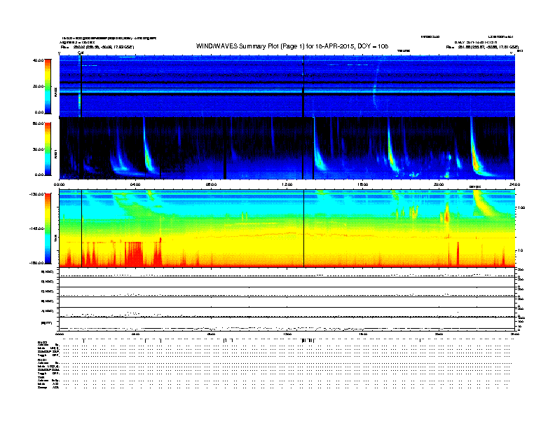The height and width of the screenshot is (429, 555).
Task: Click the 04:00 time label under RAD1 panel
Action: coord(135,184)
